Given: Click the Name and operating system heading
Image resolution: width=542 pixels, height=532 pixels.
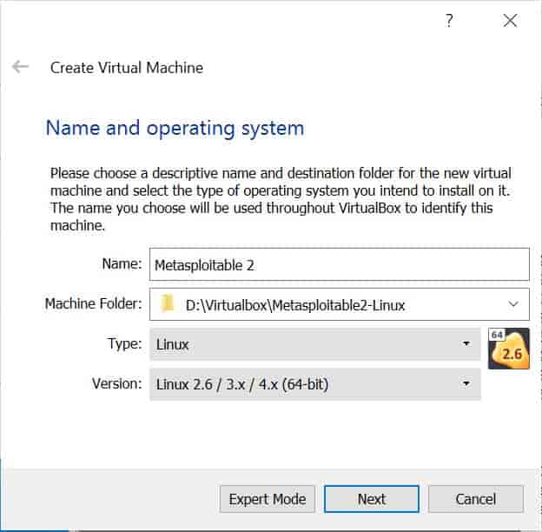Looking at the screenshot, I should (x=175, y=129).
